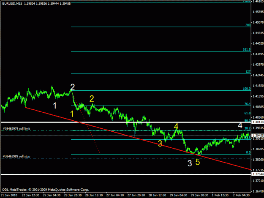The width and height of the screenshot is (264, 198).
Task: Click the 22 Jan 12:30 time scale label
Action: (31, 195)
